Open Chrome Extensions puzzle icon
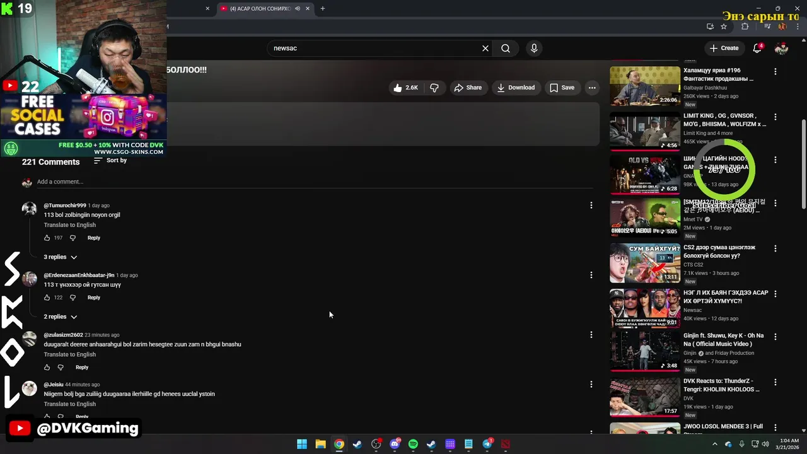 (745, 26)
